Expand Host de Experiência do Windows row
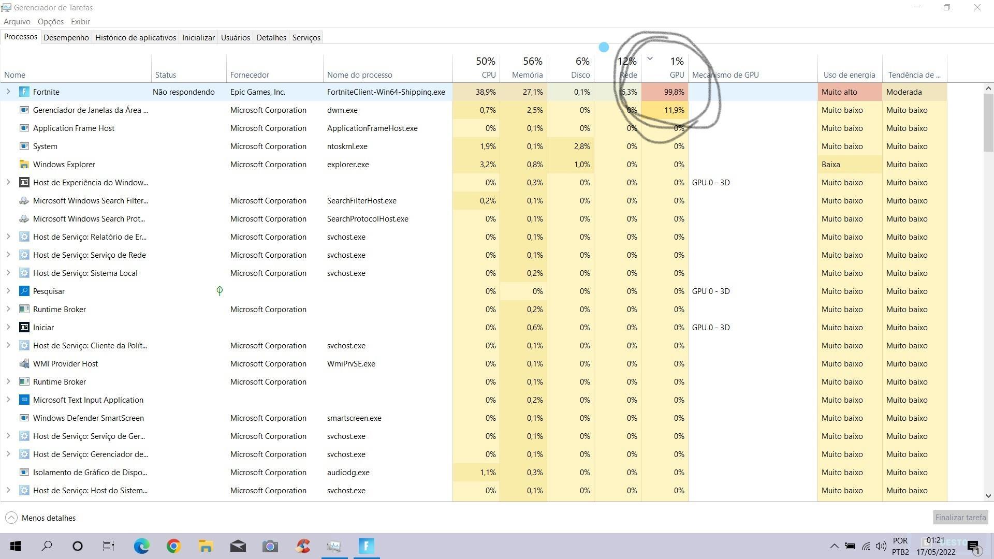Viewport: 994px width, 559px height. coord(8,183)
